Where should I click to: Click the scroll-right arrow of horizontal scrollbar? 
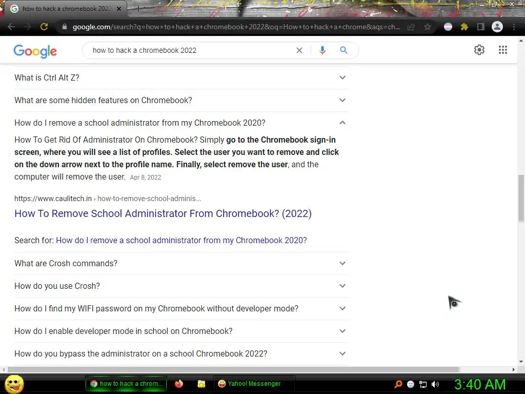coord(514,369)
